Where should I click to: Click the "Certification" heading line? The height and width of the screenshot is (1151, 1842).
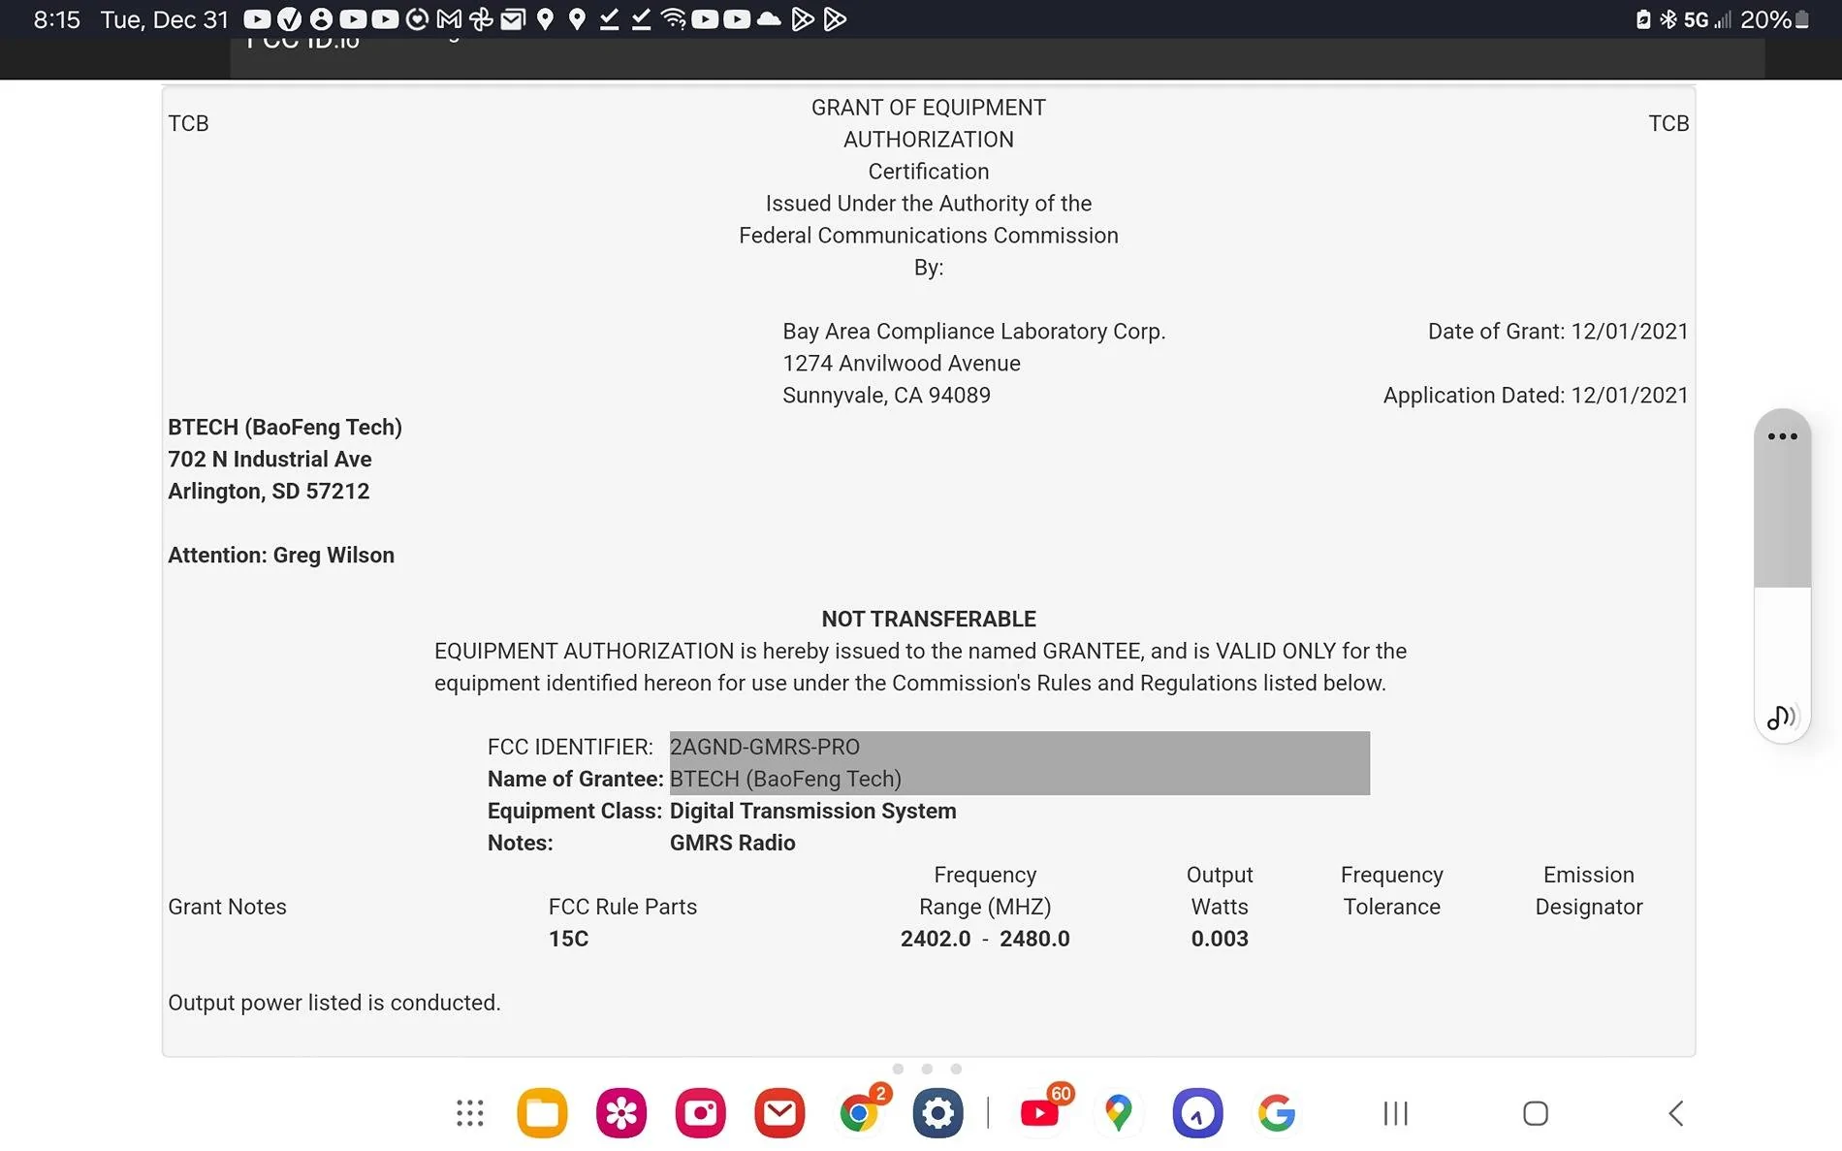coord(929,172)
